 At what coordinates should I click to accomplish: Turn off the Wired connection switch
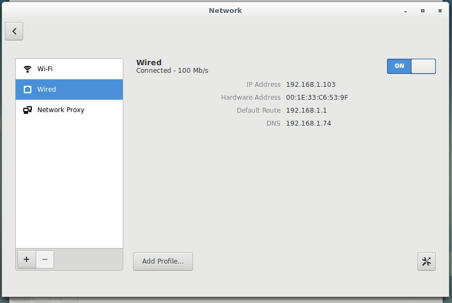[x=411, y=66]
